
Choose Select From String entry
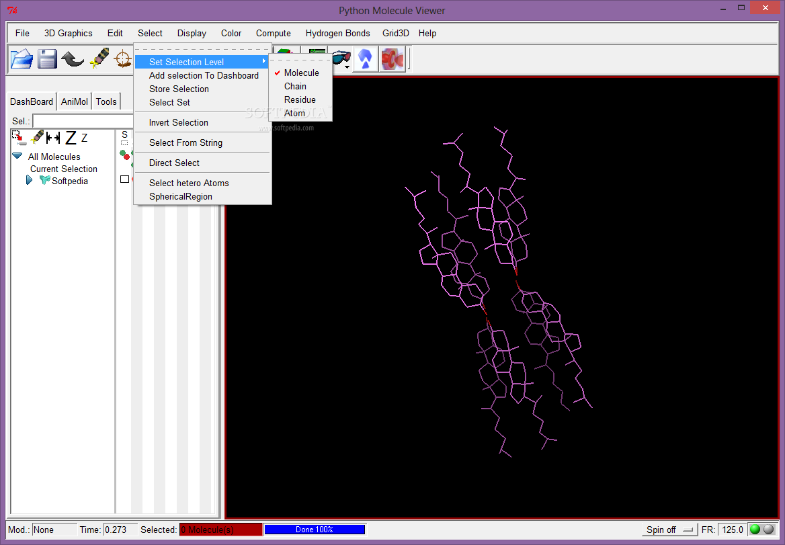(x=203, y=142)
